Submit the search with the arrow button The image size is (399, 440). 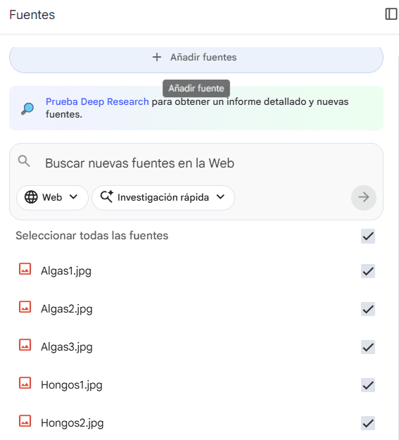(364, 197)
